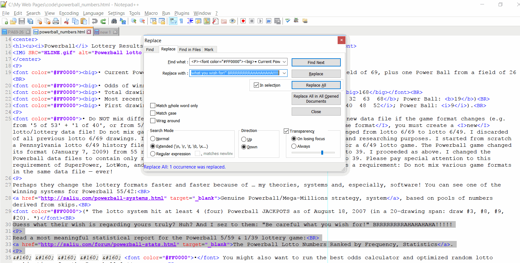Click the Find and Replace toolbar icon

pos(123,21)
